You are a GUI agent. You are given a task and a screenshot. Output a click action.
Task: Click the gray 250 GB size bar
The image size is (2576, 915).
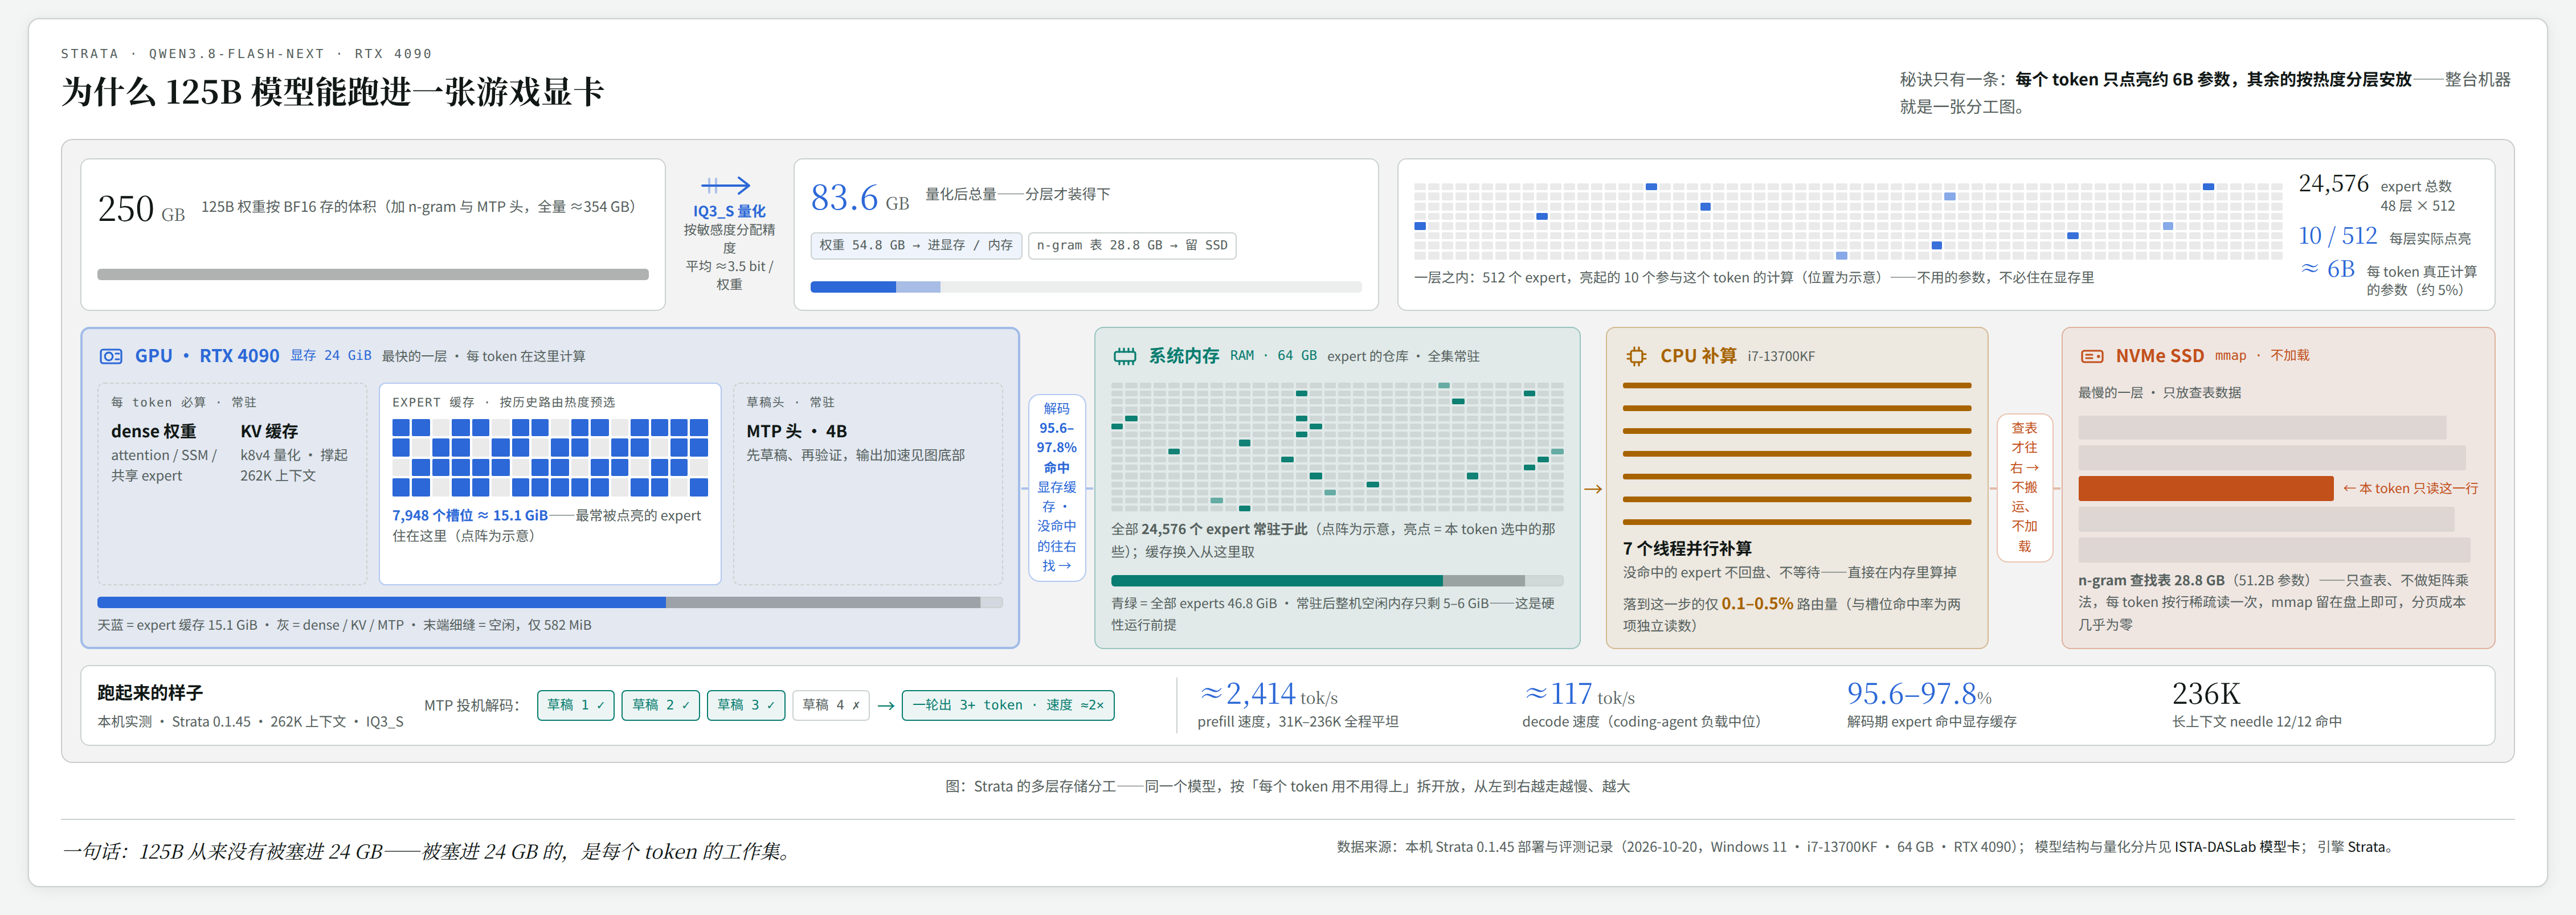pos(373,274)
